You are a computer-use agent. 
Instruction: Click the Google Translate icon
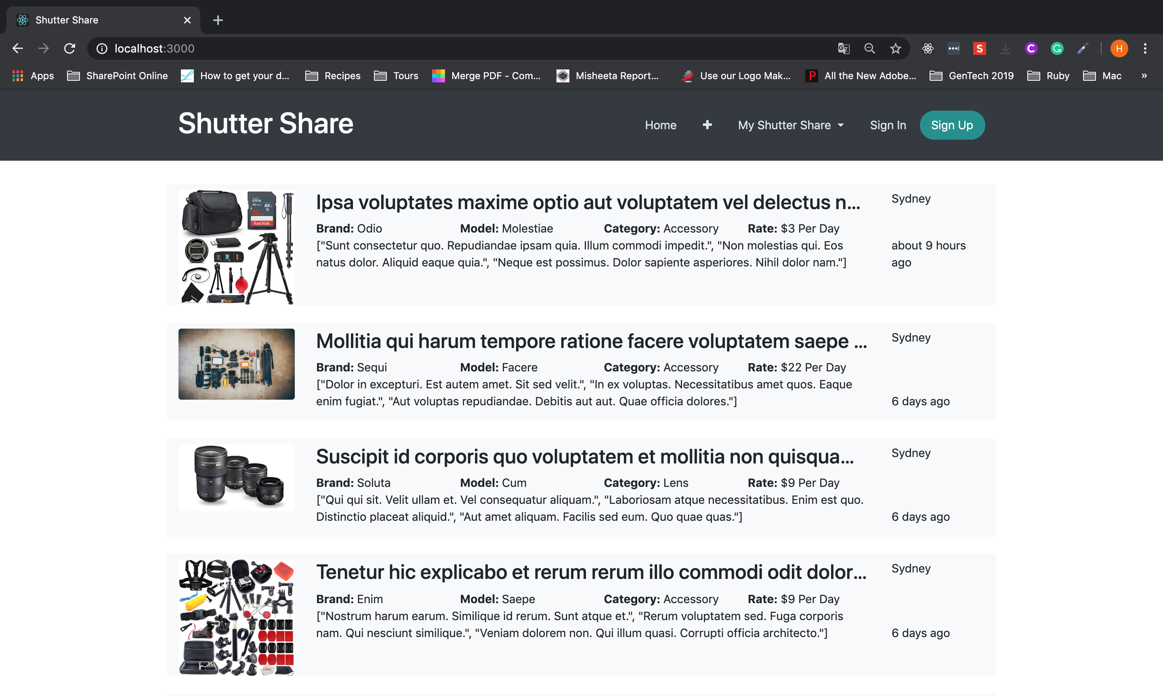coord(843,48)
